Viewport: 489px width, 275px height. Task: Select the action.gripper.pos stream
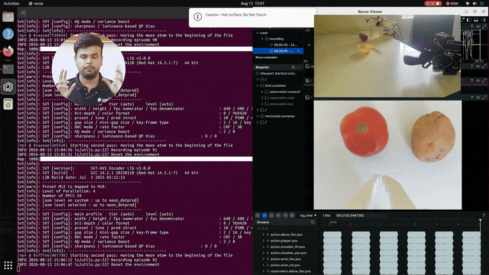click(284, 241)
